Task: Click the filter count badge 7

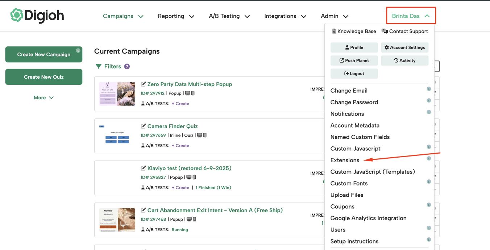Action: tap(127, 66)
